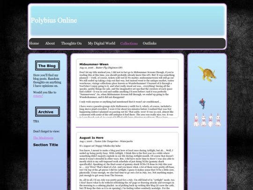The width and height of the screenshot is (253, 190).
Task: Open The Mushroom link
Action: pos(43,138)
